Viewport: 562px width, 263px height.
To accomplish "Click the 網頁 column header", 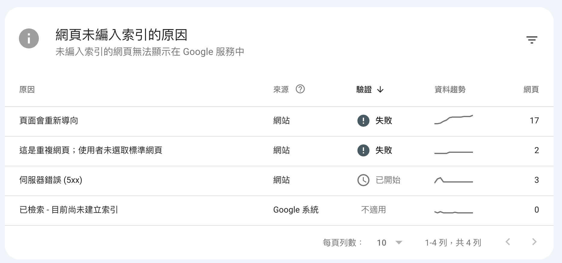I will (531, 89).
